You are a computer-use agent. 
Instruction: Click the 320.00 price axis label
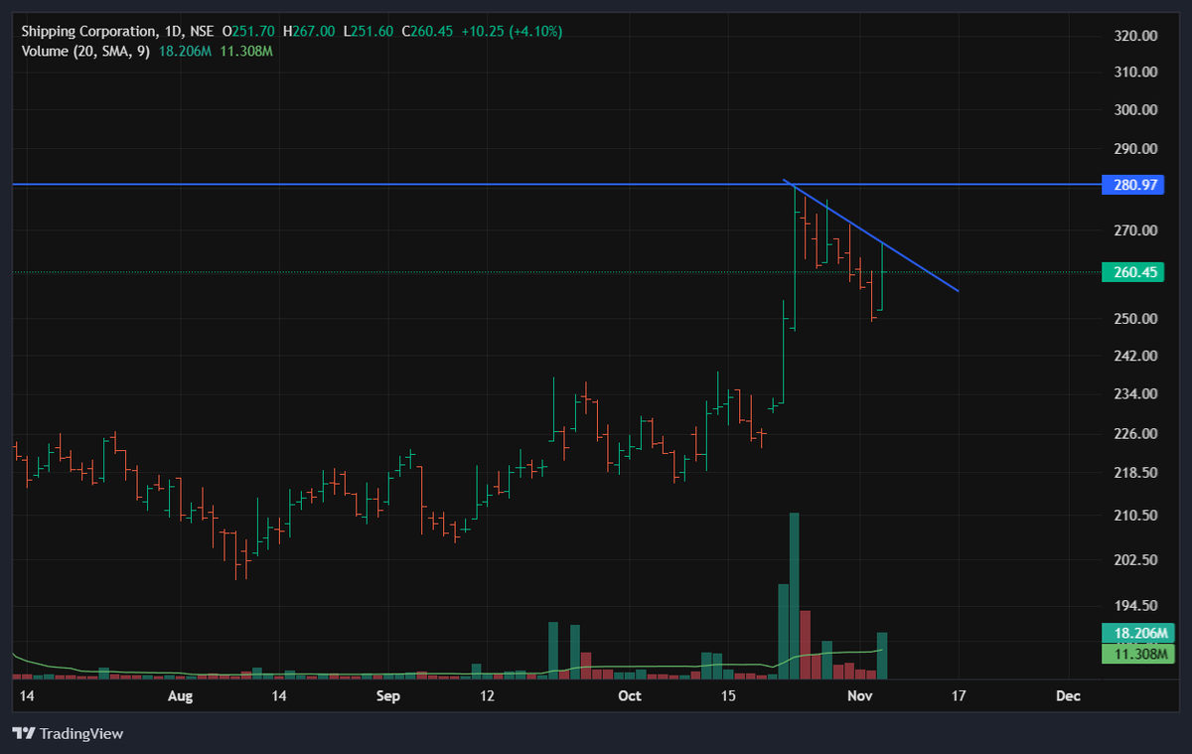pos(1136,36)
